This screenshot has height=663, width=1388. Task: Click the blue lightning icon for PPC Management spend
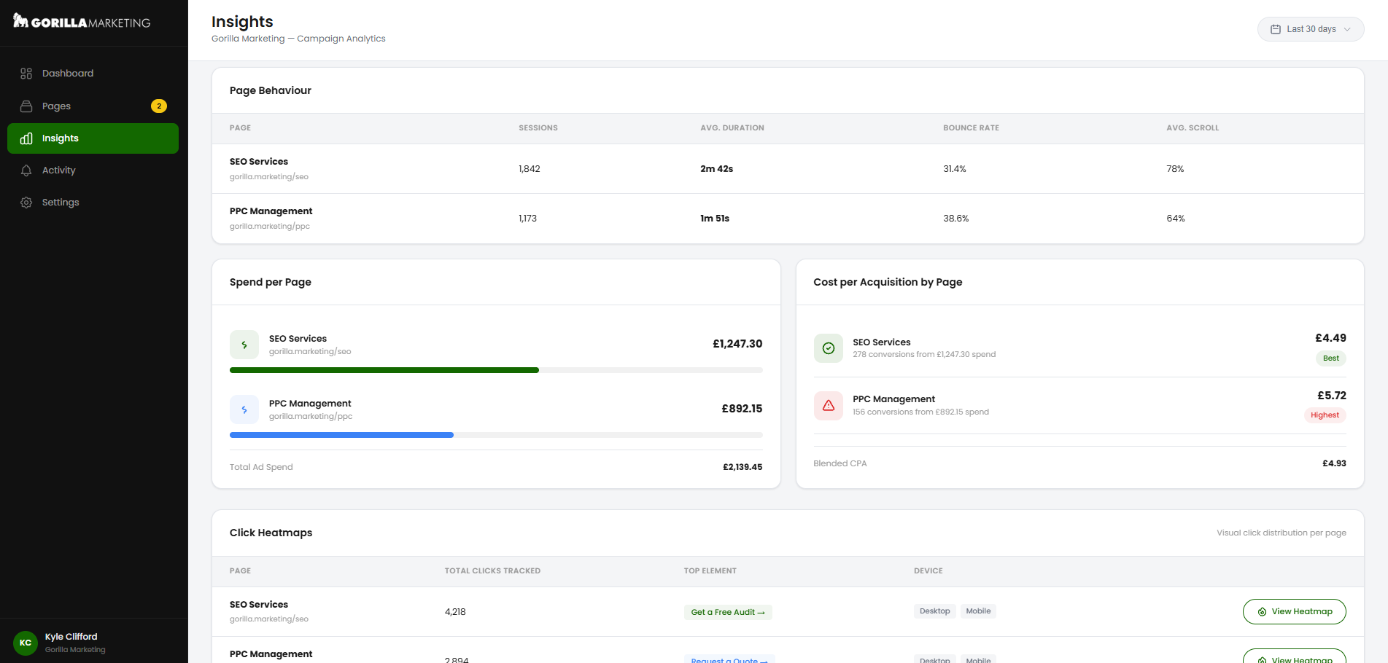[x=244, y=409]
